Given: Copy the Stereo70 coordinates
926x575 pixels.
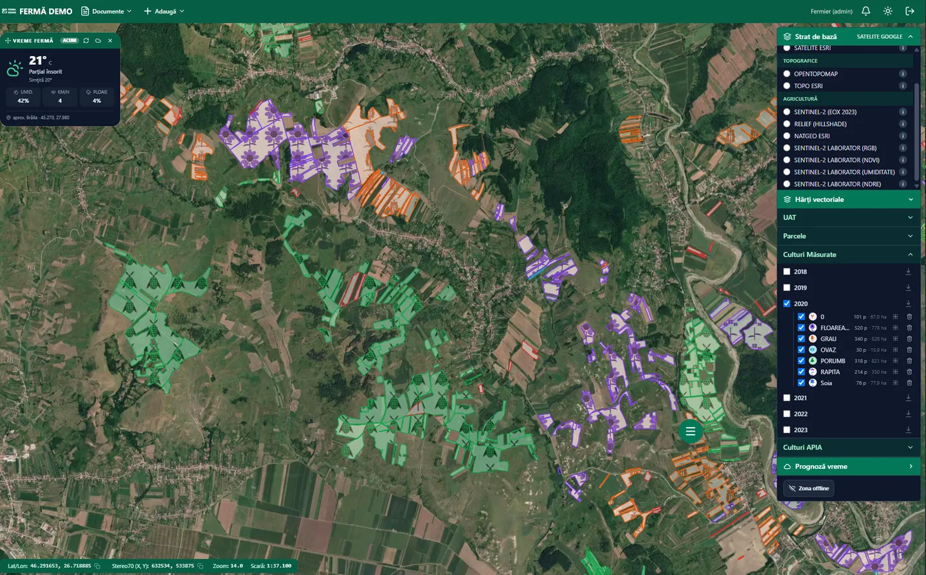Looking at the screenshot, I should [x=201, y=566].
